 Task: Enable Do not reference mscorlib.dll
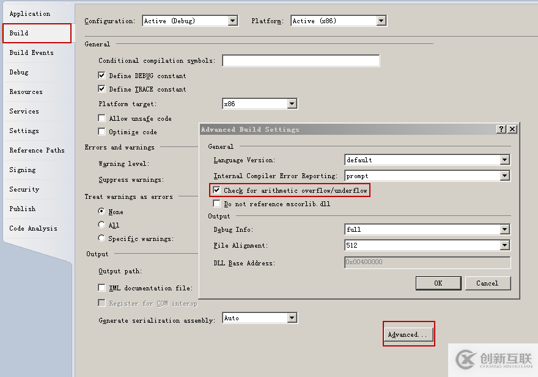coord(216,203)
